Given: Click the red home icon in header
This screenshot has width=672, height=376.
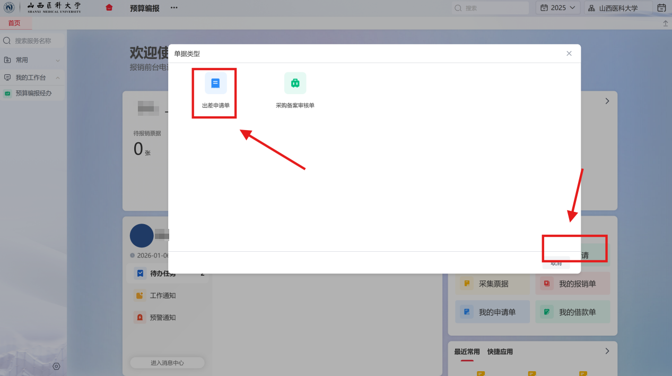Looking at the screenshot, I should click(x=109, y=7).
